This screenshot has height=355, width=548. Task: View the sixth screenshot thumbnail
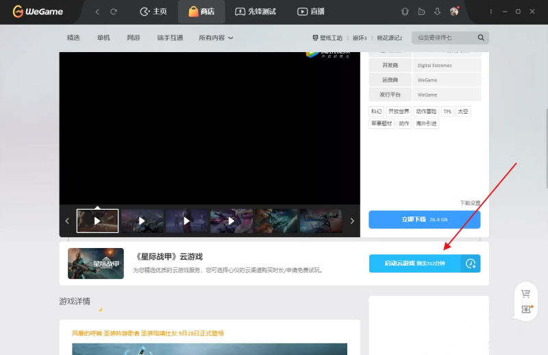pyautogui.click(x=321, y=221)
